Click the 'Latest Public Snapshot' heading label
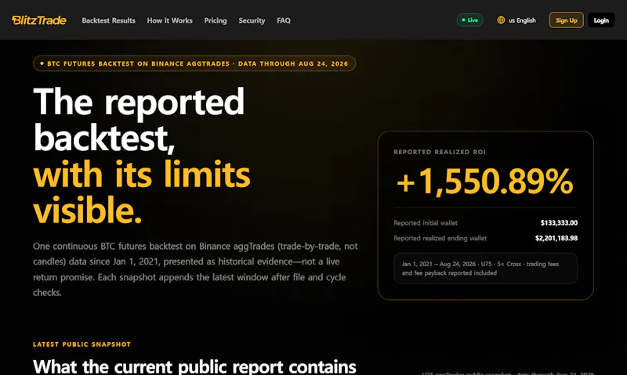The width and height of the screenshot is (627, 375). pos(82,344)
